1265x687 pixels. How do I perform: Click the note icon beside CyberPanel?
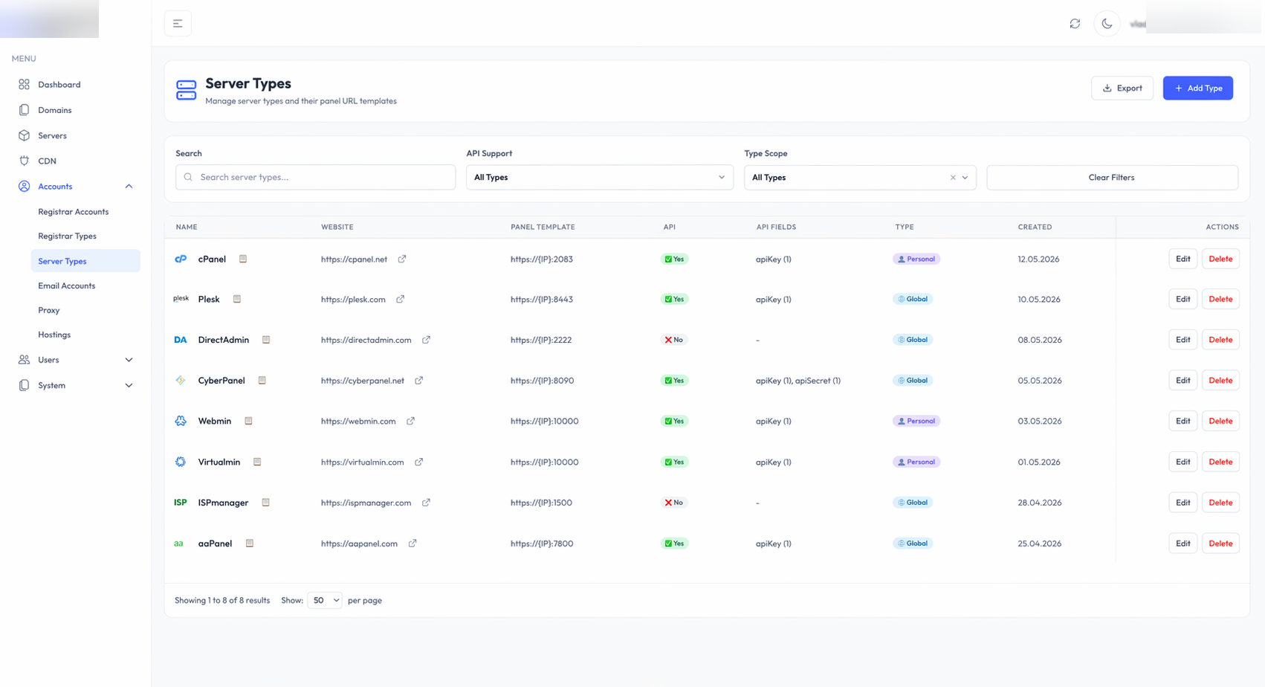[x=262, y=380]
